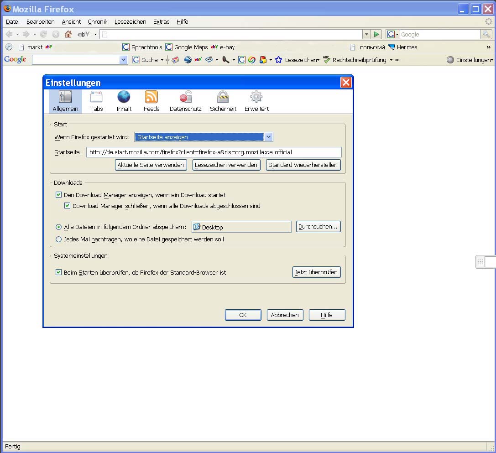The image size is (496, 453).
Task: Open the Google Maps bookmark
Action: pos(187,47)
